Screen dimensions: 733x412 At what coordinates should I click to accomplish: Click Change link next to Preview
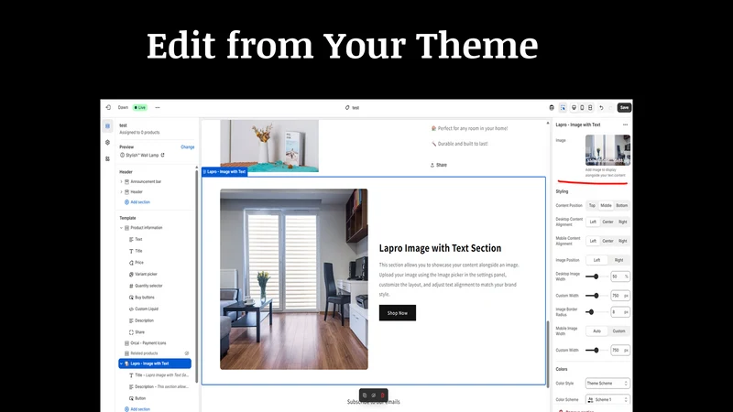pos(188,147)
